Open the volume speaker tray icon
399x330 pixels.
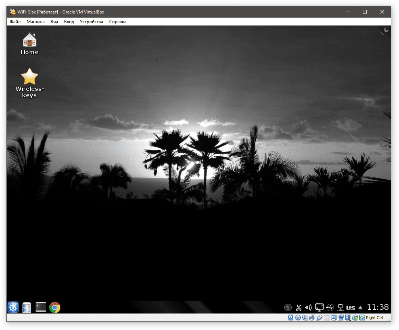[x=308, y=307]
